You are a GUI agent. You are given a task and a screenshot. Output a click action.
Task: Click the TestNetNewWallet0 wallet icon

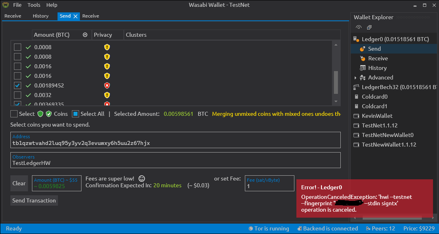356,135
